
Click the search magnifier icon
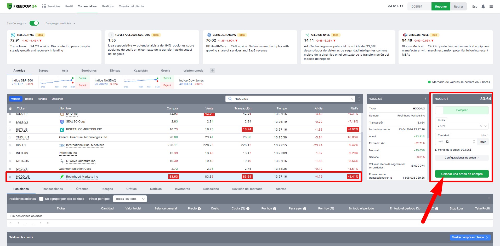(230, 99)
